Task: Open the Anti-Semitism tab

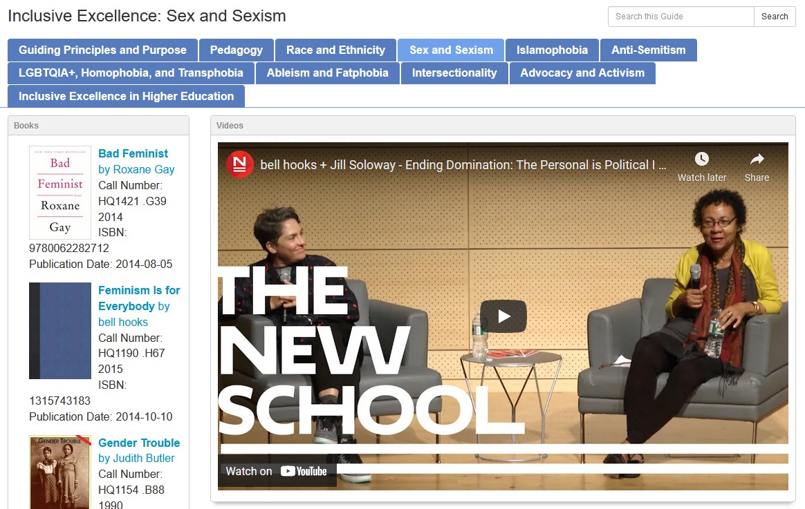Action: coord(649,50)
